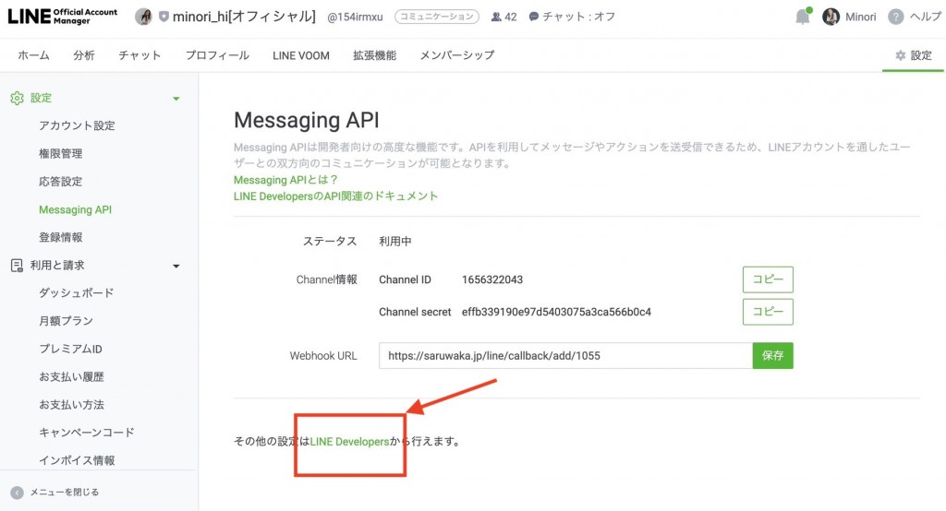Open 月額プラン in the sidebar
The height and width of the screenshot is (511, 946).
[66, 321]
